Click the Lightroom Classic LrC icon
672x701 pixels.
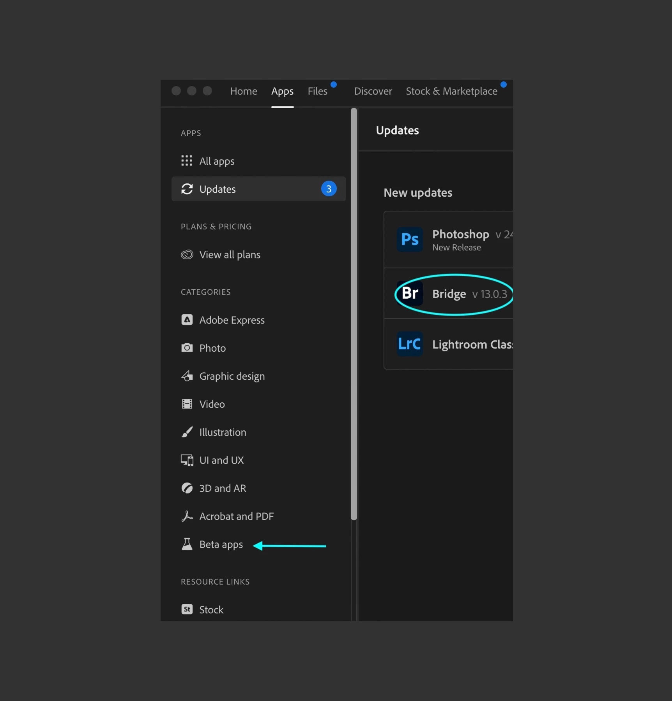click(410, 344)
